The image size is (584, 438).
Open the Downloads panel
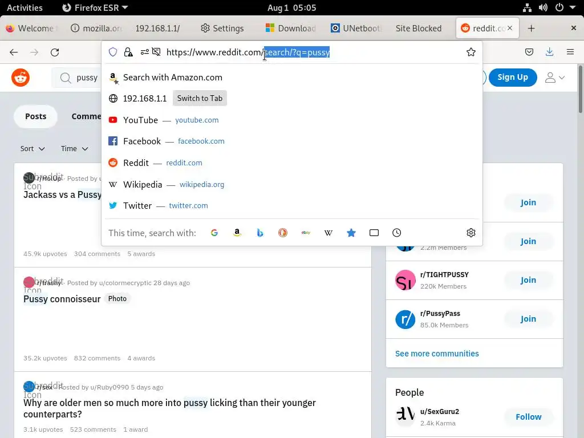pyautogui.click(x=549, y=52)
